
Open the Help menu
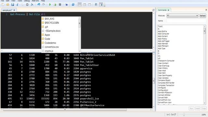pos(43,1)
